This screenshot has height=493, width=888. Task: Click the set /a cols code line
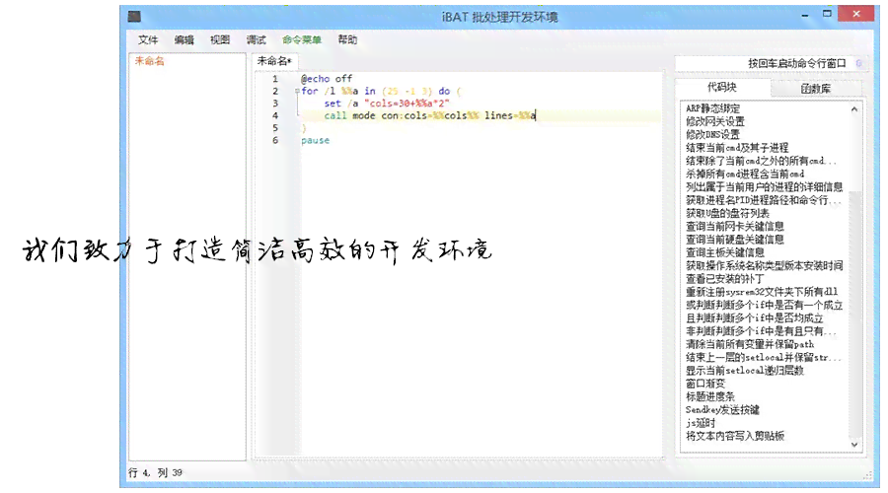387,104
